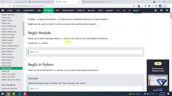This screenshot has width=172, height=96.
Task: Open JQUERY in the top nav
Action: (x=109, y=10)
